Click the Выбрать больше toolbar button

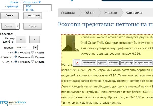(143, 63)
